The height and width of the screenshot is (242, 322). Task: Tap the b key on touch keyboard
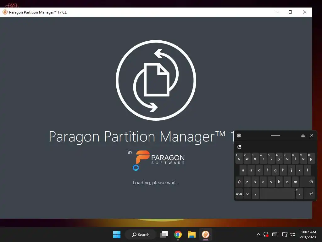[279, 182]
